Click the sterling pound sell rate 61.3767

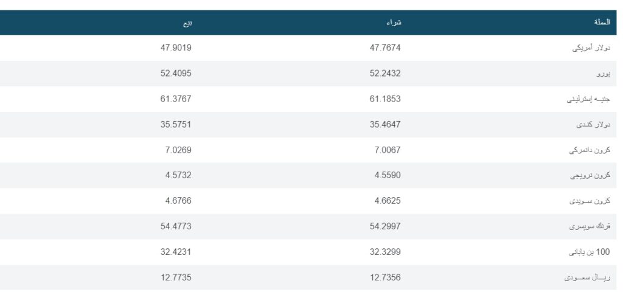coord(178,99)
